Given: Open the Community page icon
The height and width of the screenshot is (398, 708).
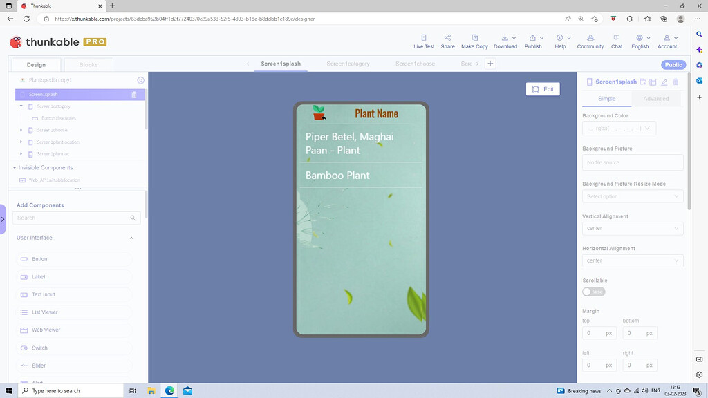Looking at the screenshot, I should point(590,38).
